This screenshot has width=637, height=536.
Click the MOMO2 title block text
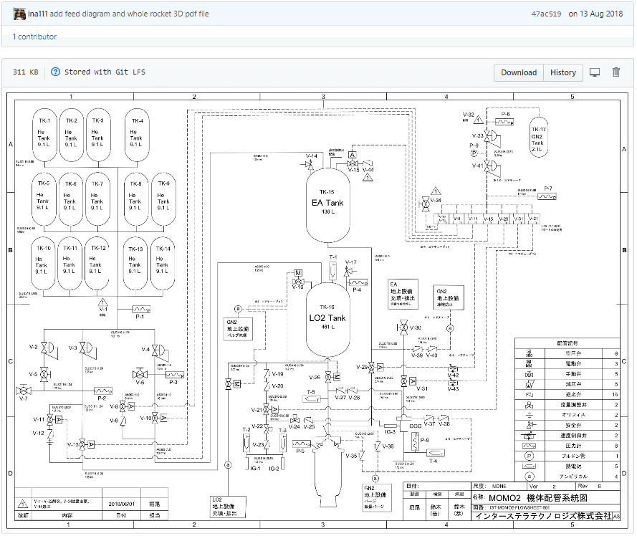pyautogui.click(x=538, y=498)
